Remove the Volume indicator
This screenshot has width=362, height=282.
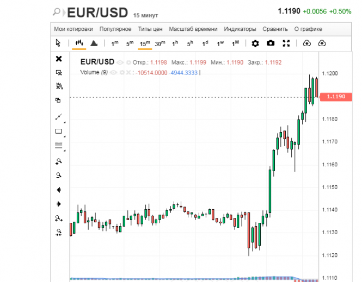(x=128, y=73)
